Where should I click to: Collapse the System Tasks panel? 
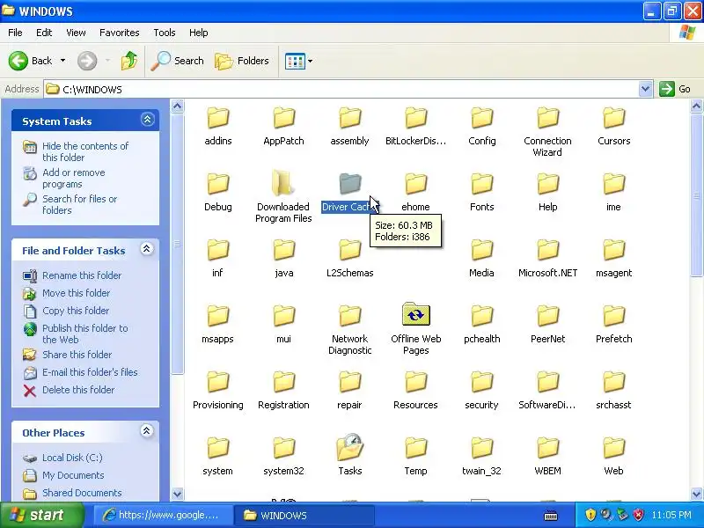(x=147, y=120)
